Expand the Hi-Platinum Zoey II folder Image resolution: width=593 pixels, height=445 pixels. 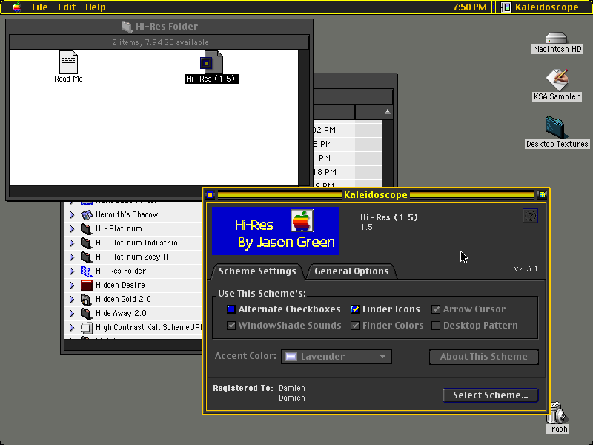coord(72,257)
